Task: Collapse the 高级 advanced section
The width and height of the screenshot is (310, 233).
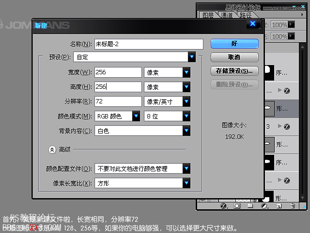Action: (52, 150)
